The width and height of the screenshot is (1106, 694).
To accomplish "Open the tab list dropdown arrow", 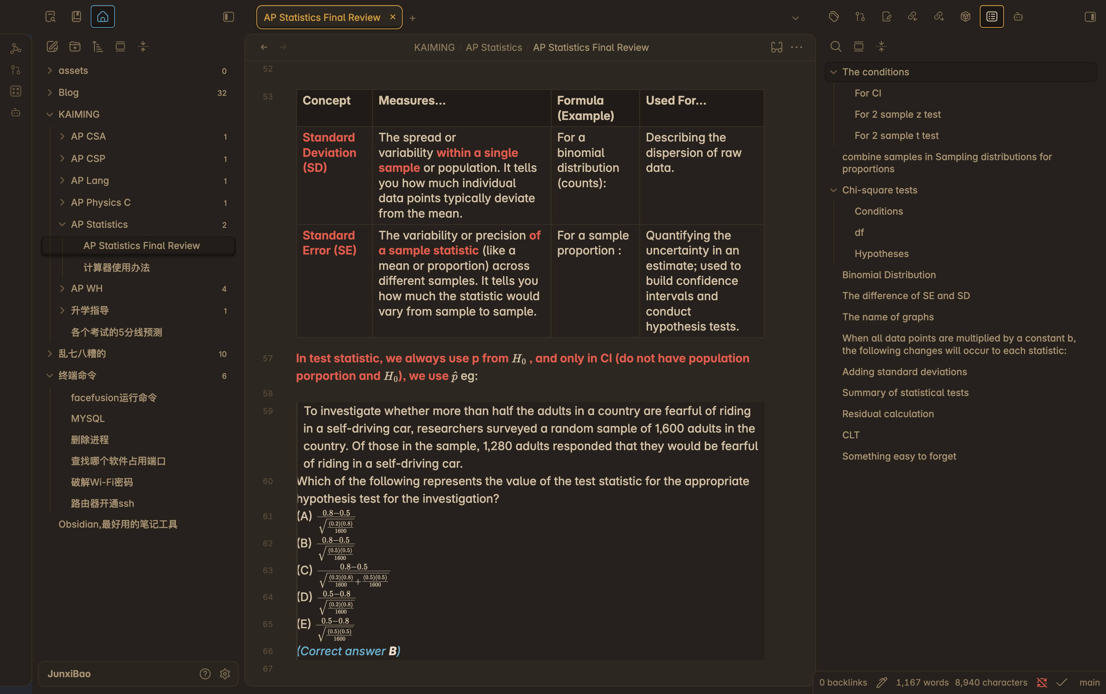I will coord(795,18).
